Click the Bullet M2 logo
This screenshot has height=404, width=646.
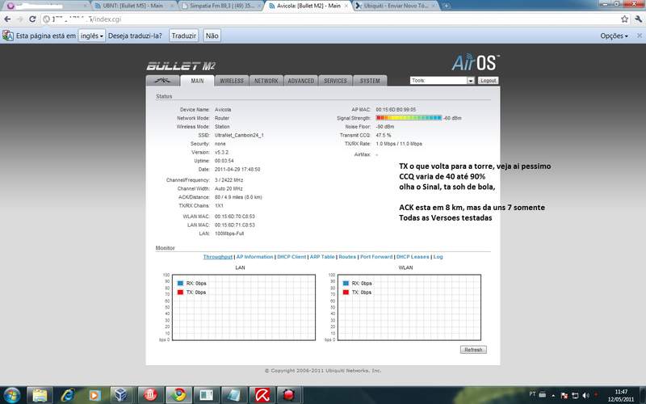click(181, 66)
